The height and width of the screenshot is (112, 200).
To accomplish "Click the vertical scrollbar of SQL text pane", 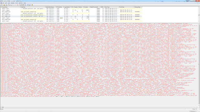I will [199, 65].
